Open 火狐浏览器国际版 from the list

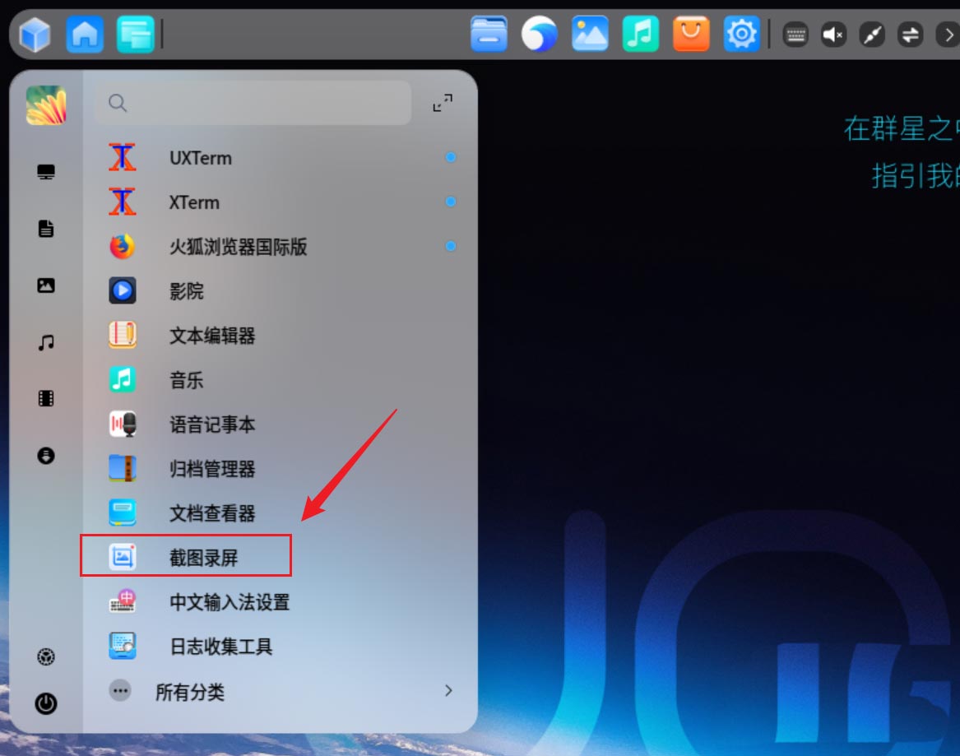(280, 247)
